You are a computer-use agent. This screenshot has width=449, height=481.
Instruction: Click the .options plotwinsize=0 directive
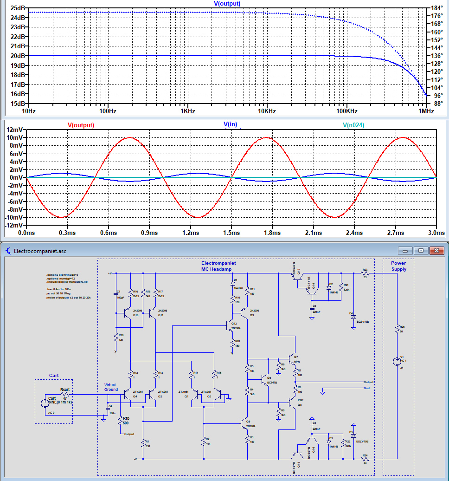coord(62,275)
